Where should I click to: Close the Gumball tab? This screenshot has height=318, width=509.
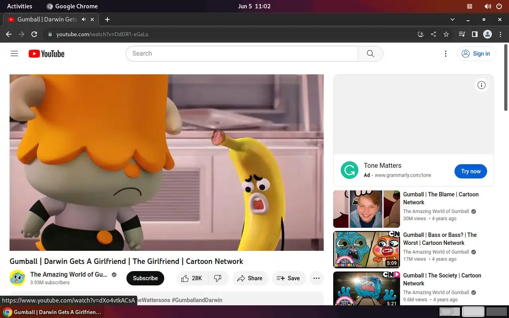tap(93, 19)
